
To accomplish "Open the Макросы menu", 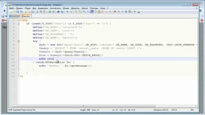I will [75, 8].
